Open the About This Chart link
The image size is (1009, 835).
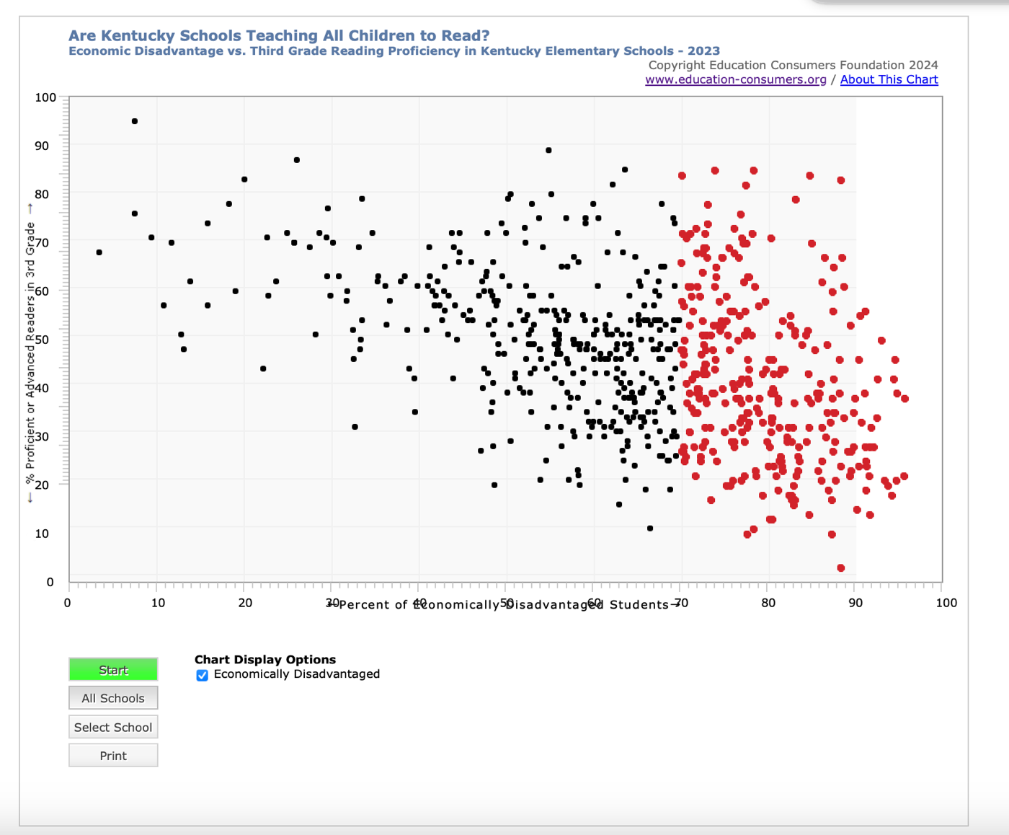[x=889, y=79]
